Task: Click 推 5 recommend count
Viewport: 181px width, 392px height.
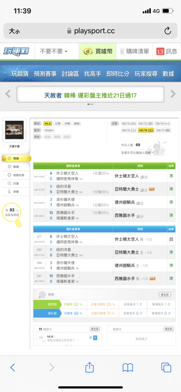Action: (93, 338)
